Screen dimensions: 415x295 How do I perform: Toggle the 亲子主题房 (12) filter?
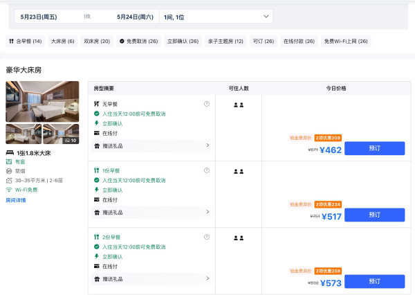(225, 41)
